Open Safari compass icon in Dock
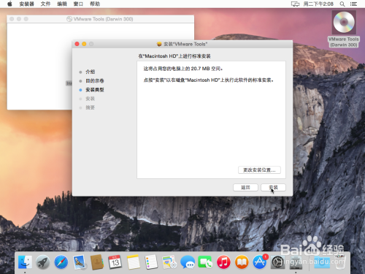This screenshot has width=365, height=274. point(61,262)
